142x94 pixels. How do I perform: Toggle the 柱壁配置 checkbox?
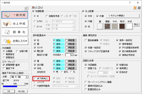pyautogui.click(x=33, y=11)
